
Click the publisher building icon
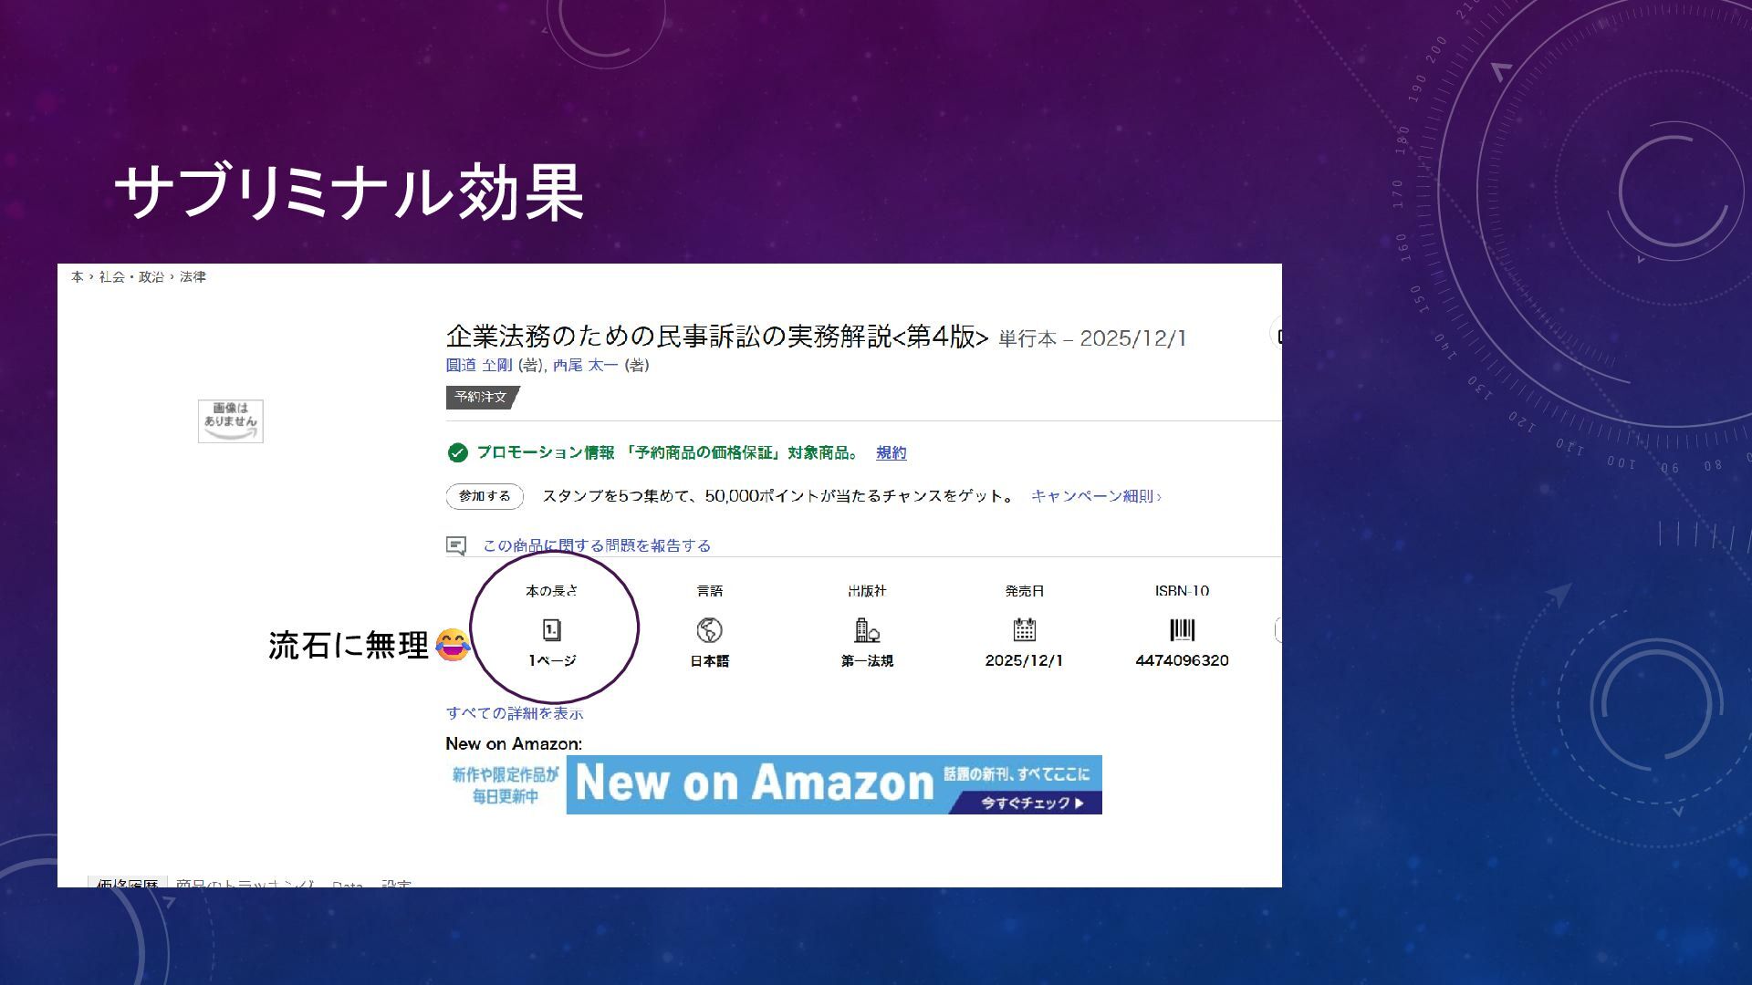[866, 630]
